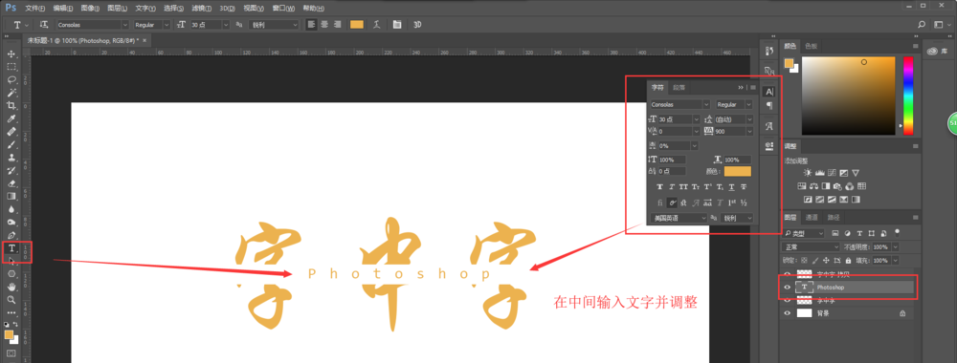Screen dimensions: 957x363
Task: Open font family dropdown in options bar
Action: click(125, 25)
